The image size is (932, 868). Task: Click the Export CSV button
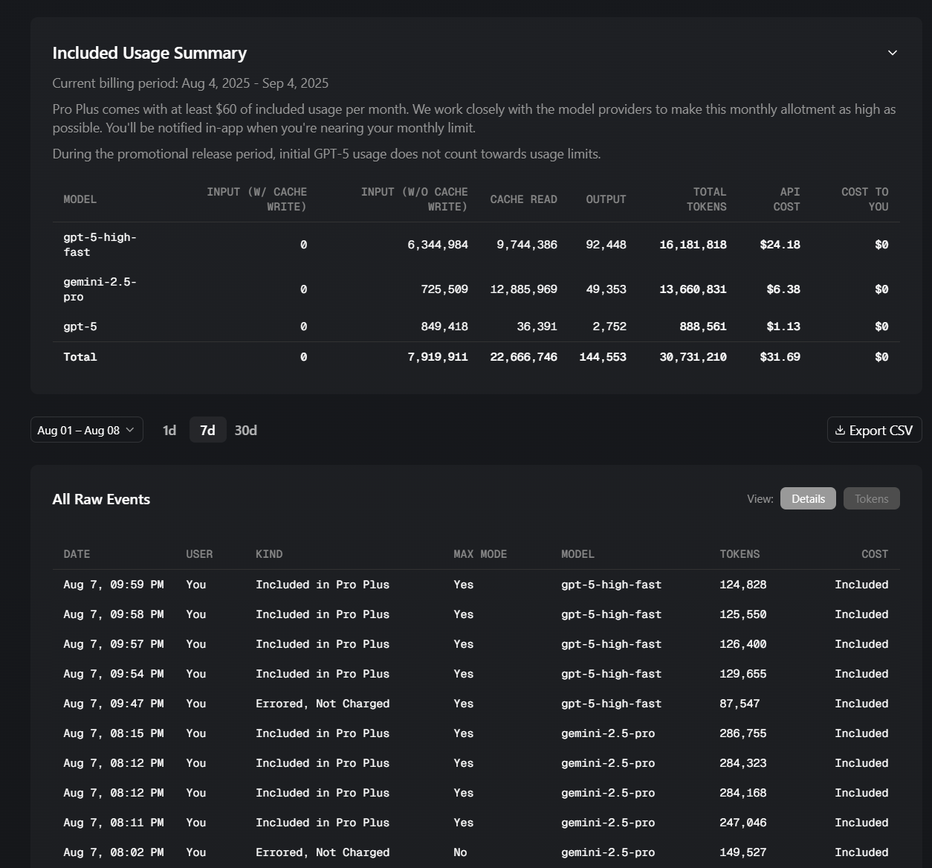pyautogui.click(x=874, y=430)
